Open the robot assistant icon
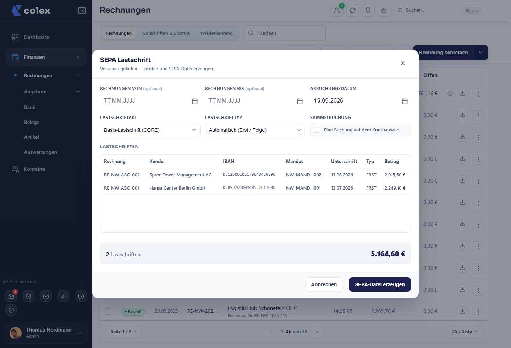This screenshot has height=348, width=511. (384, 10)
